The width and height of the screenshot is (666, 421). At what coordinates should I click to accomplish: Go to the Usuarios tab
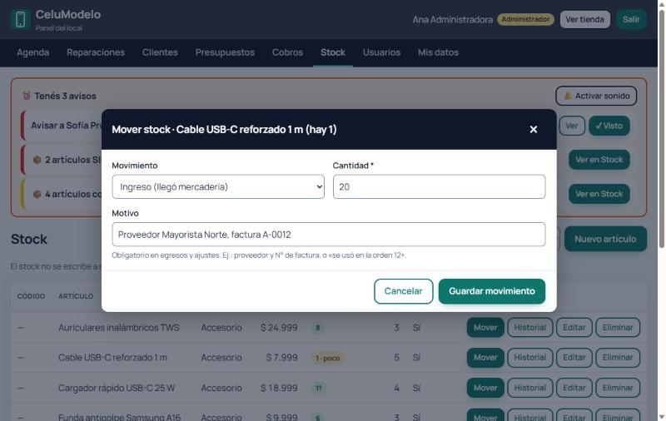coord(381,52)
